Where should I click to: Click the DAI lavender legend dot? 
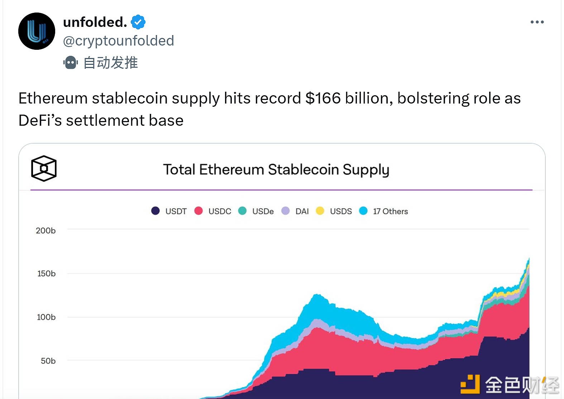click(286, 211)
